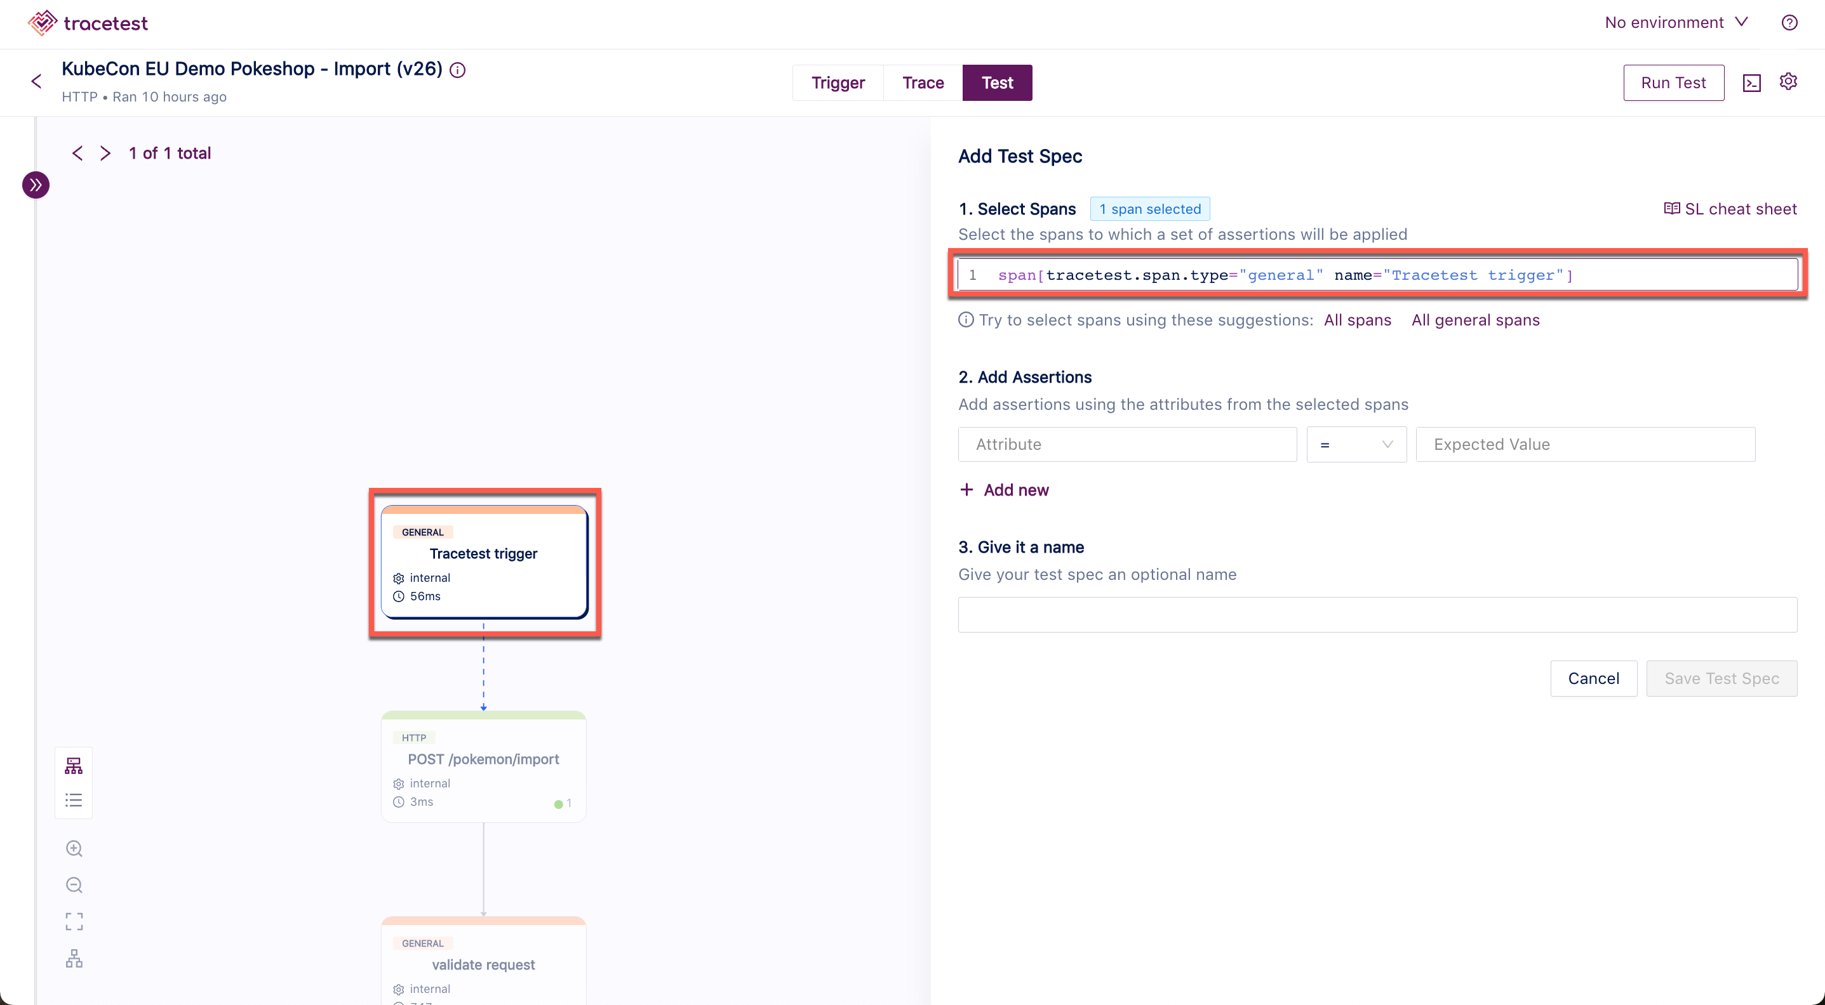Apply the All spans suggestion
Screen dimensions: 1825x1005
tap(1358, 320)
